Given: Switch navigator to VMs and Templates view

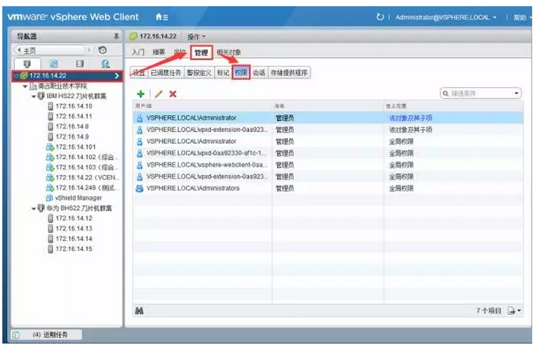Looking at the screenshot, I should (x=53, y=64).
